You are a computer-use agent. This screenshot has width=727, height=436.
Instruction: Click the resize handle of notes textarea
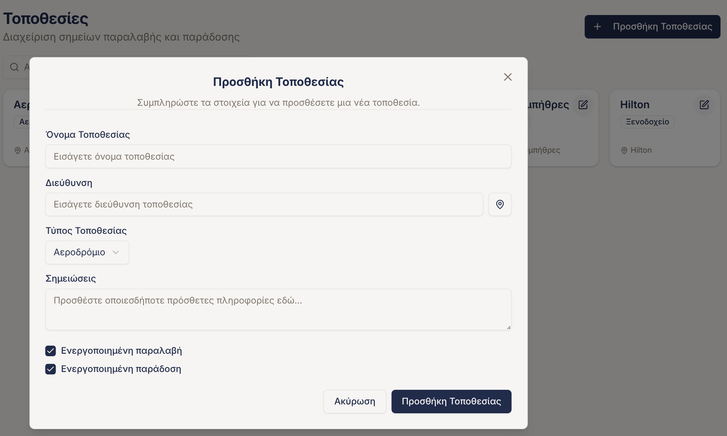[x=508, y=327]
